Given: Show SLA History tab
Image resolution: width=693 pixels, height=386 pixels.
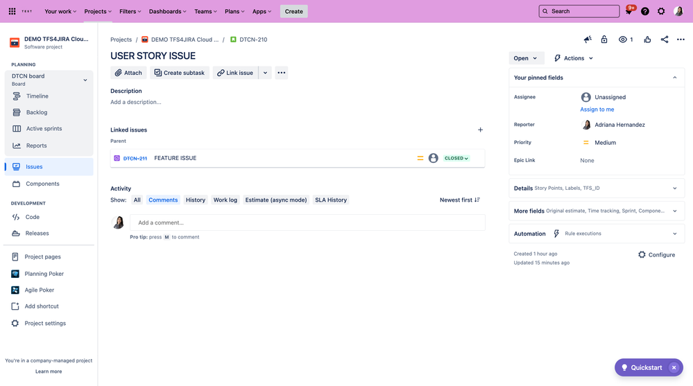Looking at the screenshot, I should [x=331, y=200].
